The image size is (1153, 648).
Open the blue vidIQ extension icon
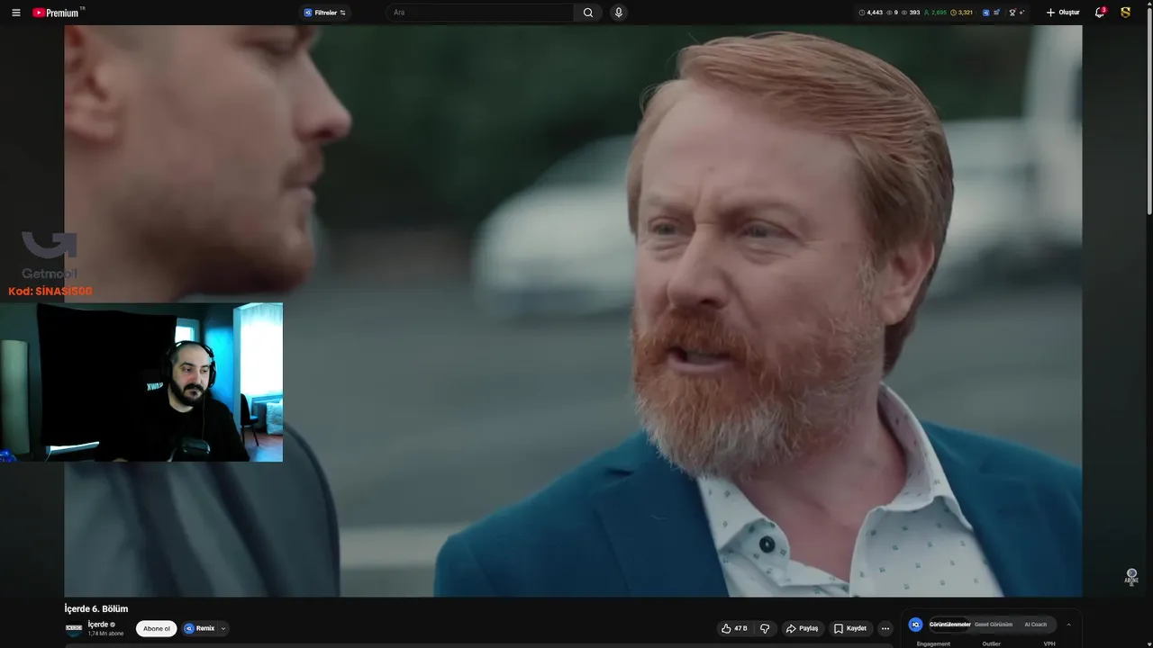pyautogui.click(x=986, y=13)
